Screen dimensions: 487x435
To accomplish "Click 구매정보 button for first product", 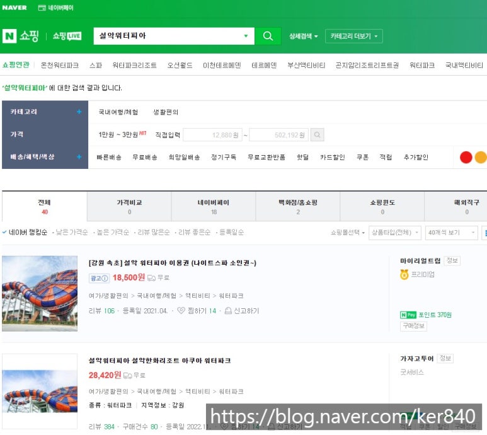I will [x=413, y=326].
